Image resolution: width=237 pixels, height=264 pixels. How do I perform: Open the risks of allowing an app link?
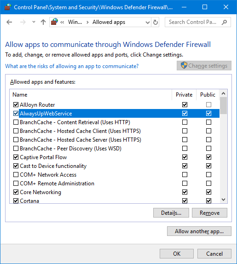pyautogui.click(x=72, y=66)
